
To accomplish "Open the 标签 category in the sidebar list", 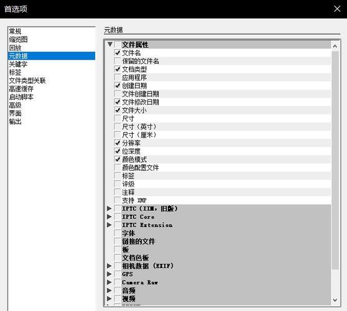I will click(52, 72).
